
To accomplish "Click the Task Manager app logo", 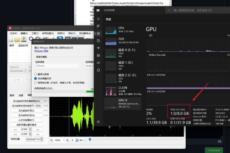I will pos(98,10).
